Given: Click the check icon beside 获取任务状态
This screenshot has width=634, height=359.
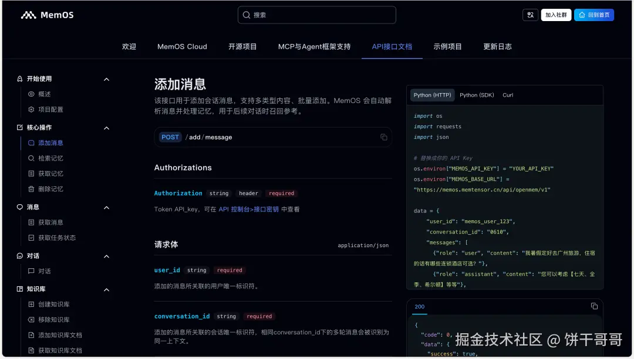Looking at the screenshot, I should pyautogui.click(x=31, y=238).
